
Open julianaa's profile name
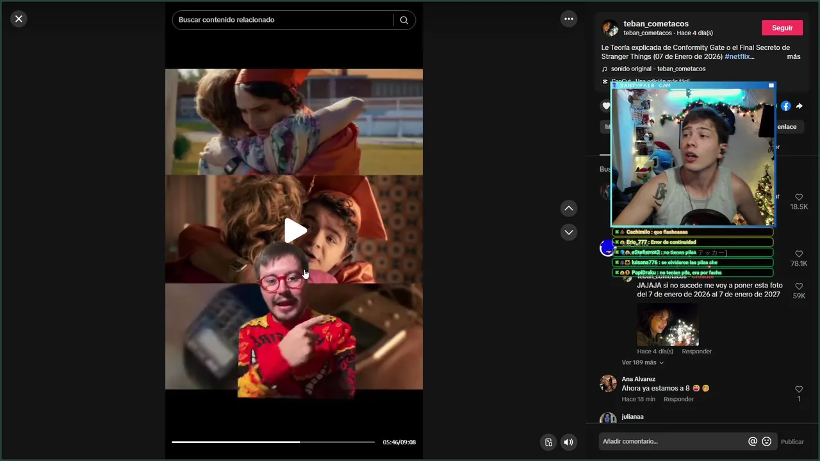(x=632, y=417)
